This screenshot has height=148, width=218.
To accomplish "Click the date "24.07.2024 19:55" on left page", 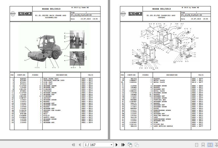I will (x=89, y=19).
